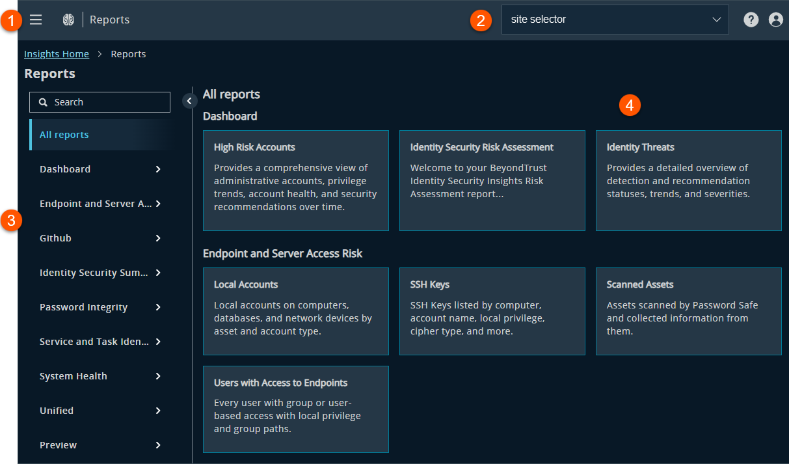Viewport: 789px width, 464px height.
Task: Open the High Risk Accounts report
Action: tap(295, 180)
